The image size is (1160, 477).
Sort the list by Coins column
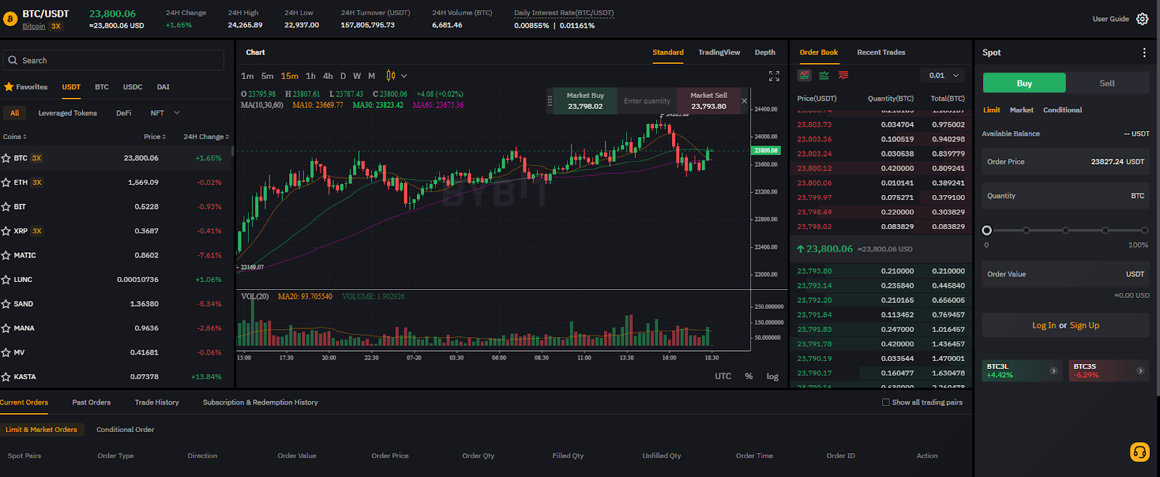click(14, 136)
